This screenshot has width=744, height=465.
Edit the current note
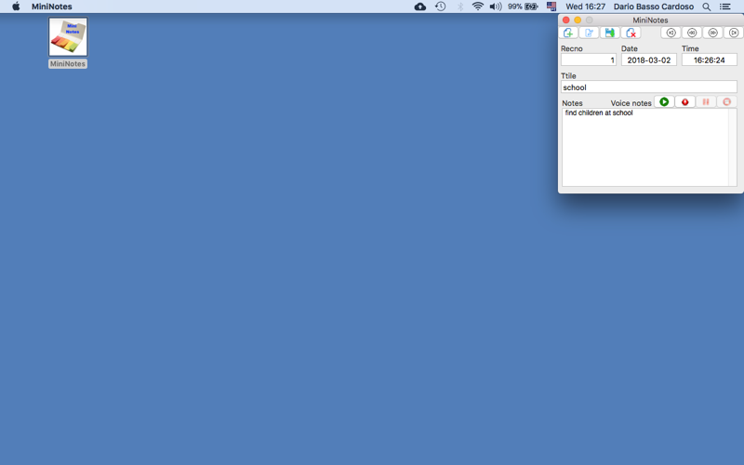[589, 33]
